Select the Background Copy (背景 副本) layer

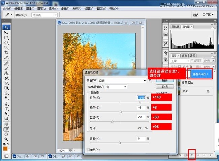click(x=195, y=83)
